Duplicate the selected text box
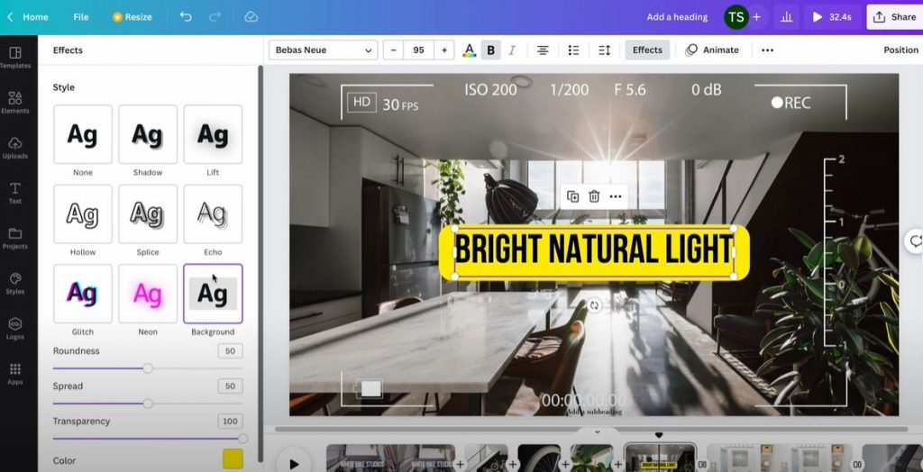 572,196
